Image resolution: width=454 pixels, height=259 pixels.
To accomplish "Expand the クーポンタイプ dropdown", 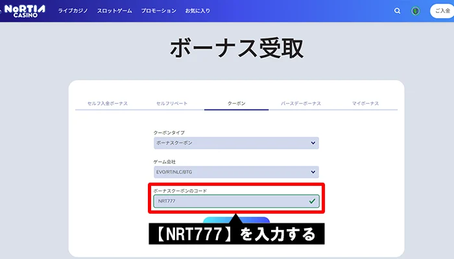I will (x=235, y=142).
